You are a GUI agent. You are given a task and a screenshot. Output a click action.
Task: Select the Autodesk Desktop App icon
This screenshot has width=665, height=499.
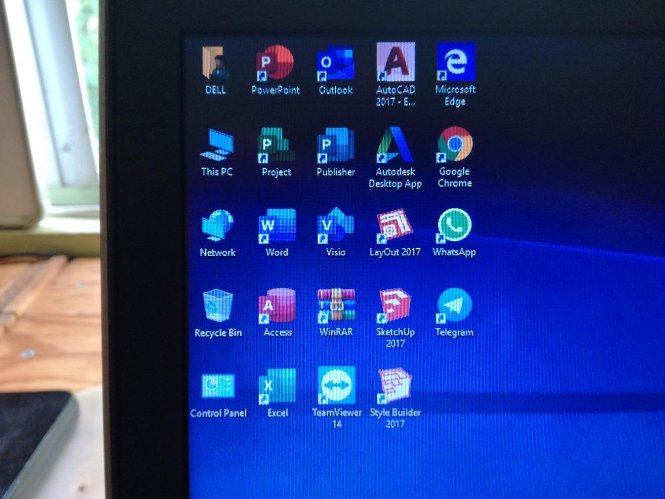pyautogui.click(x=395, y=145)
